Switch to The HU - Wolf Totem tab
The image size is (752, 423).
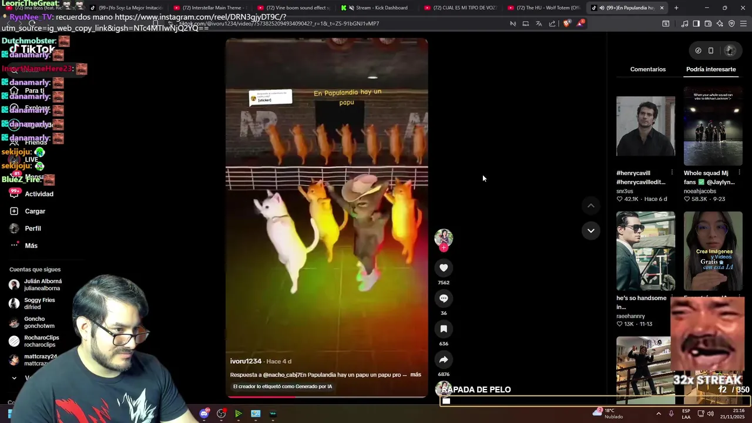pos(544,8)
